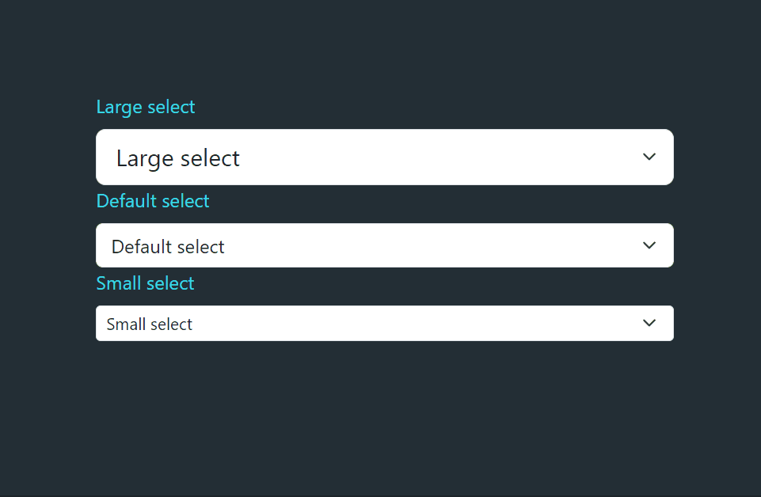Click the 'Small select' label text
Screen dimensions: 761x497
click(145, 283)
